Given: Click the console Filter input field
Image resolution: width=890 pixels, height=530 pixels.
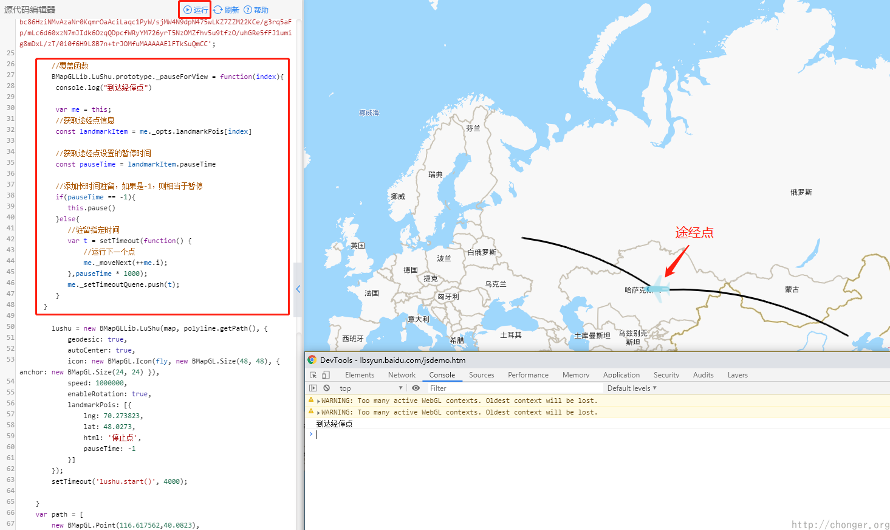Looking at the screenshot, I should [x=513, y=388].
